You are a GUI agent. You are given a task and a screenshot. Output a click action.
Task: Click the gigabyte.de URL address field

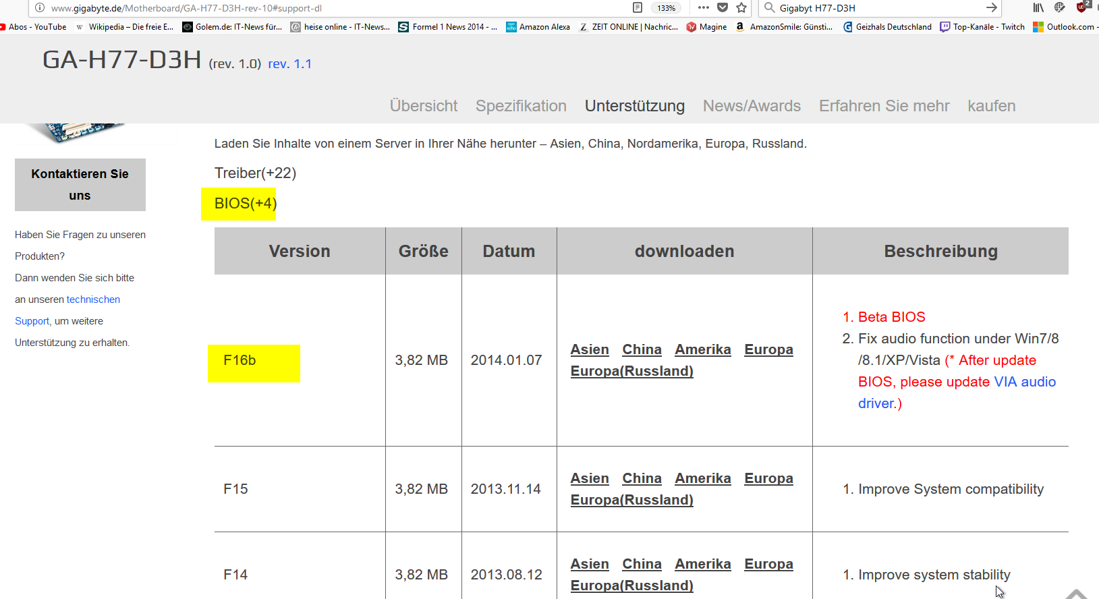pyautogui.click(x=337, y=8)
